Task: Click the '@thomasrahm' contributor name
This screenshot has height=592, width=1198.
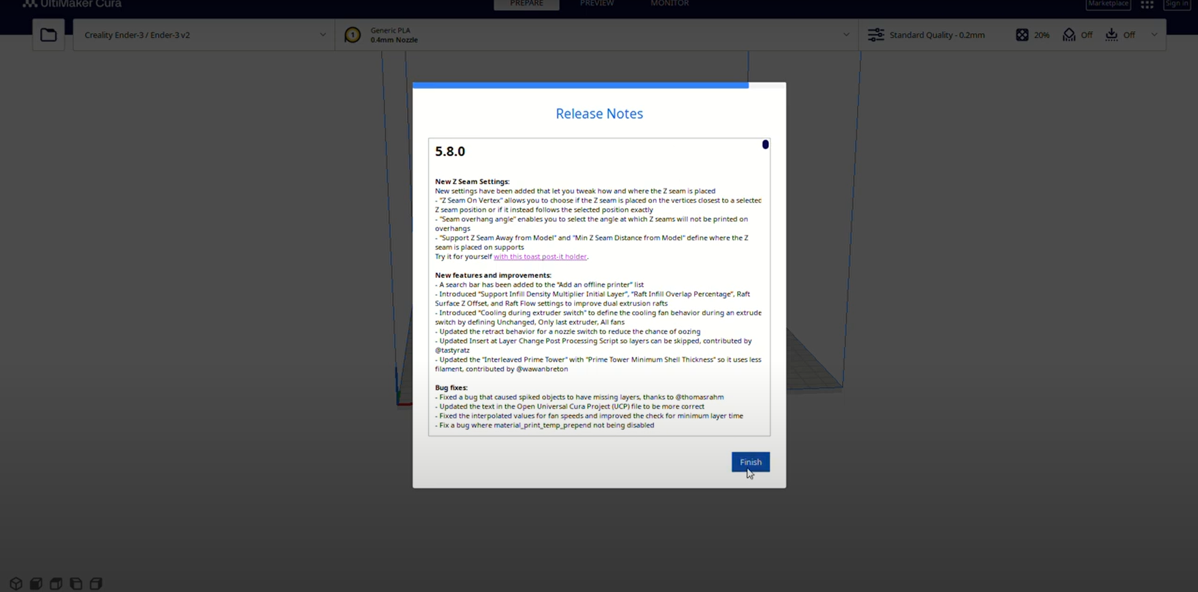Action: pyautogui.click(x=700, y=397)
